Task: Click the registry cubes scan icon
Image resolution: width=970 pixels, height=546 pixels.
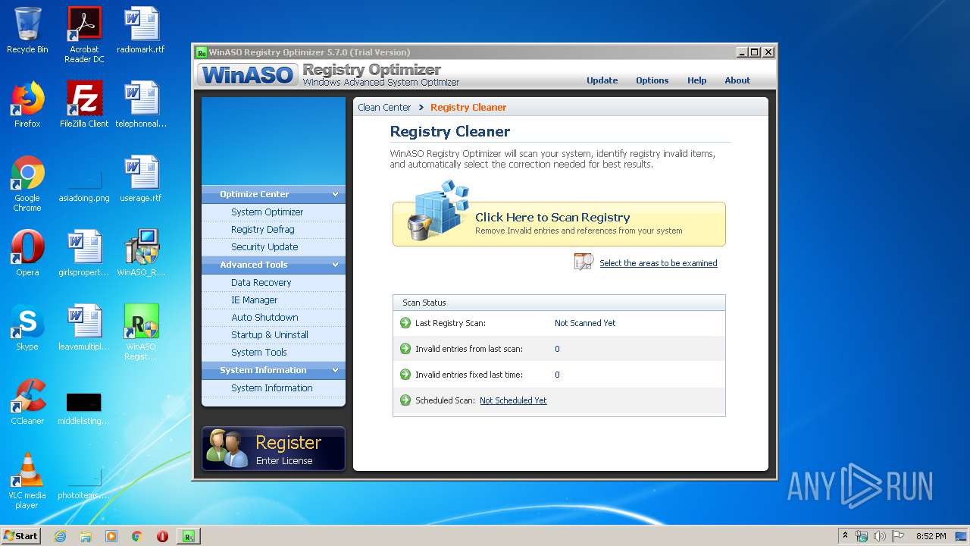Action: coord(438,211)
